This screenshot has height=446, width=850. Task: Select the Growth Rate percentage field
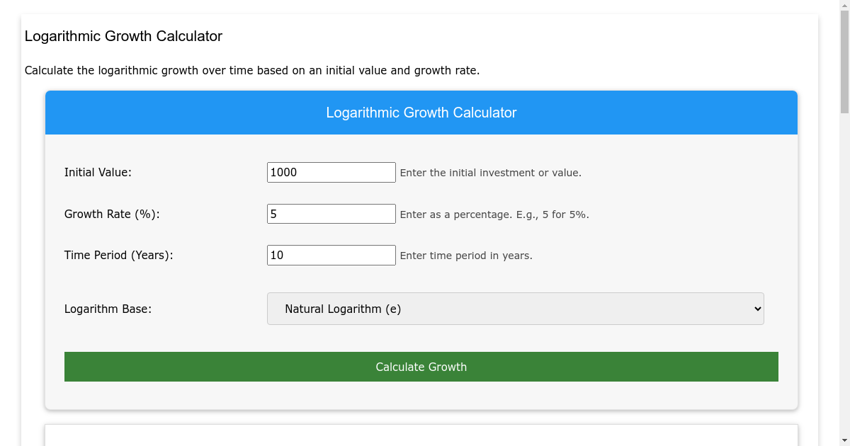(x=331, y=213)
